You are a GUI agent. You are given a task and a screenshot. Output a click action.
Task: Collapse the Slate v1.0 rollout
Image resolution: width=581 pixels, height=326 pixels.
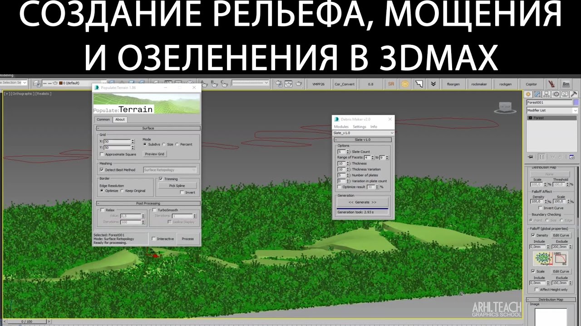coord(362,140)
